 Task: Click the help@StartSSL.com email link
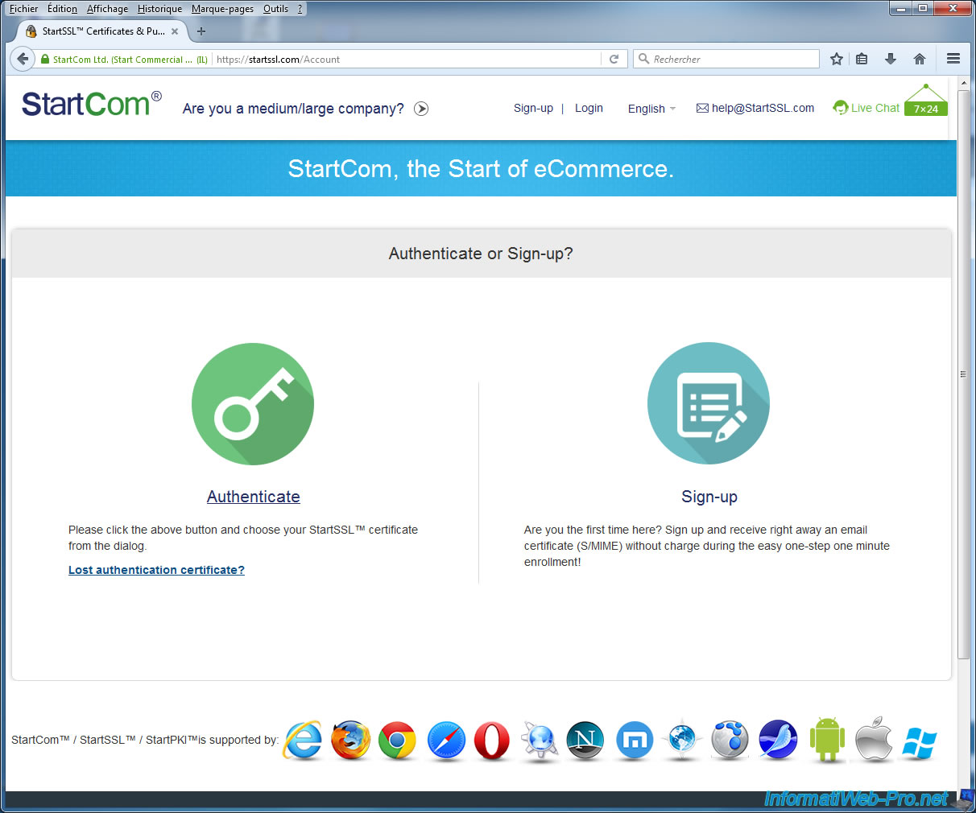755,108
